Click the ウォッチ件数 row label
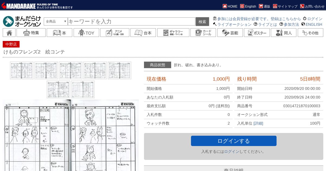 coord(158,123)
